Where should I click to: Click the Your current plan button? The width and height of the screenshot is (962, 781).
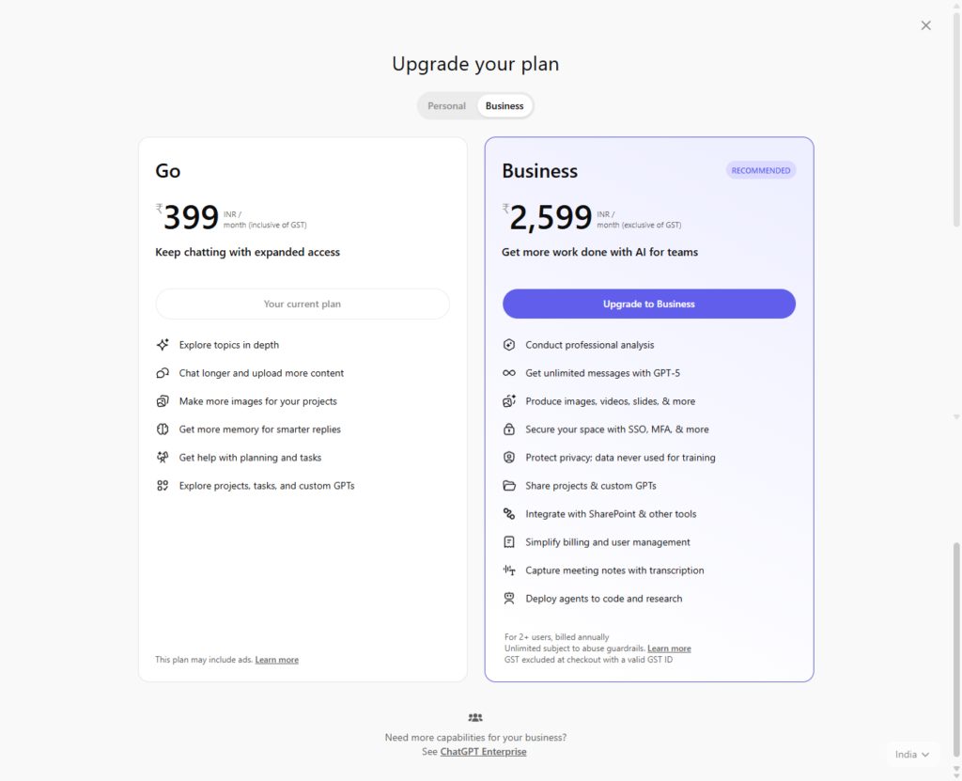pos(303,305)
